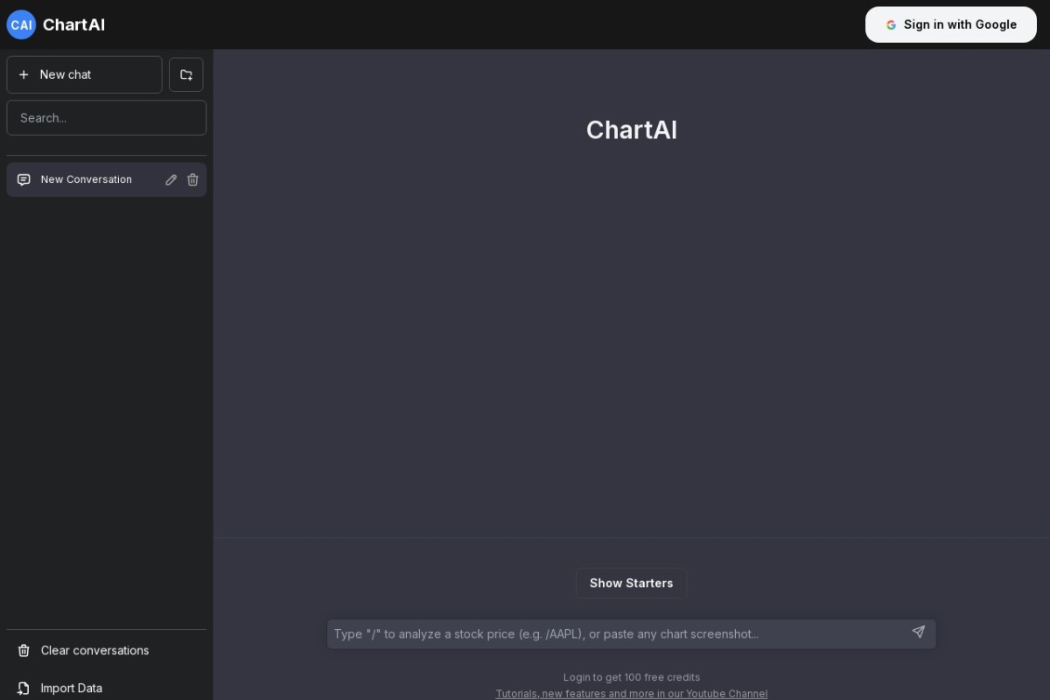Click the ChartAI circular logo icon
Image resolution: width=1050 pixels, height=700 pixels.
[x=21, y=24]
